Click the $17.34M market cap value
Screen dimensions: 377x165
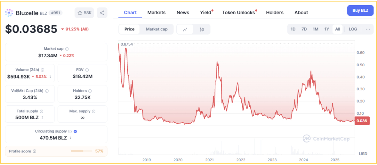pos(48,56)
